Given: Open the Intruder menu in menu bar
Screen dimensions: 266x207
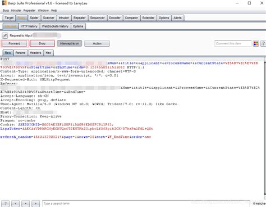Looking at the screenshot, I should point(16,11).
